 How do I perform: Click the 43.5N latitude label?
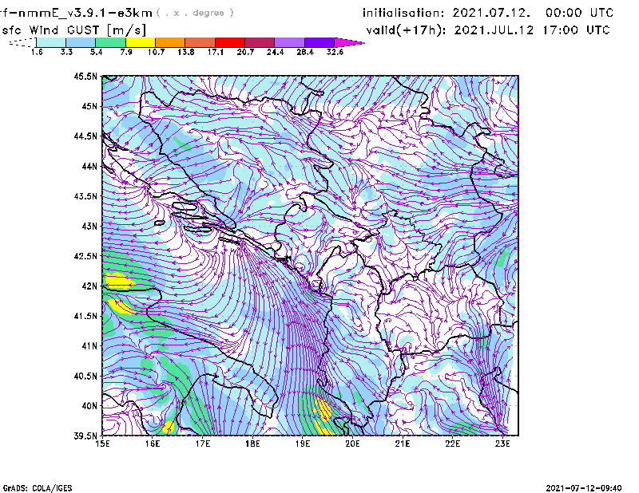pyautogui.click(x=85, y=196)
